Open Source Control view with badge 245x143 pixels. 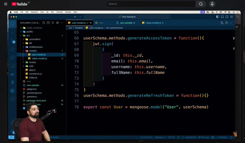tap(13, 41)
